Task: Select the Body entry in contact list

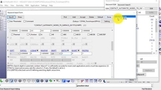Action: pyautogui.click(x=125, y=19)
